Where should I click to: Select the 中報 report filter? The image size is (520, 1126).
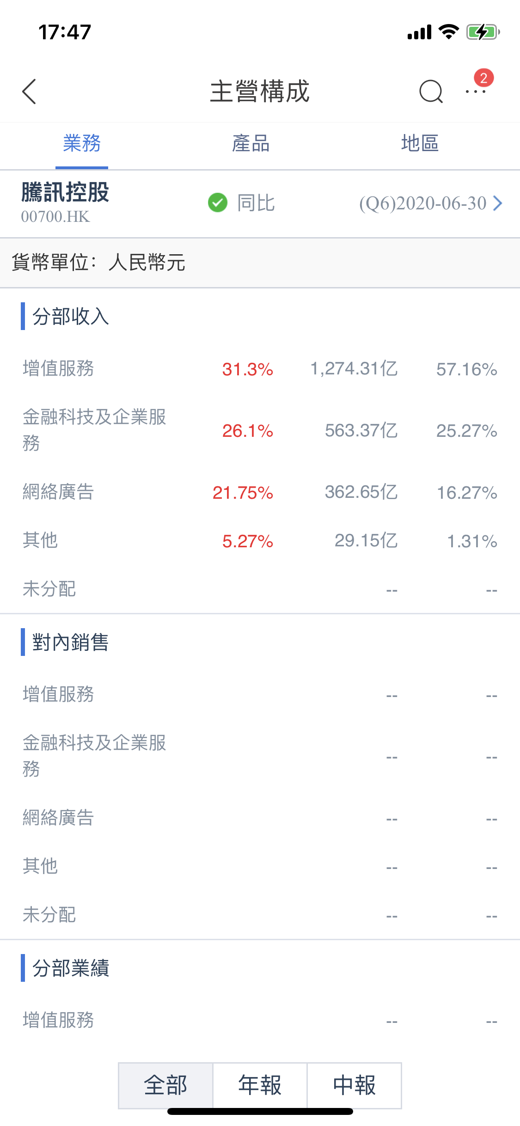point(354,1085)
